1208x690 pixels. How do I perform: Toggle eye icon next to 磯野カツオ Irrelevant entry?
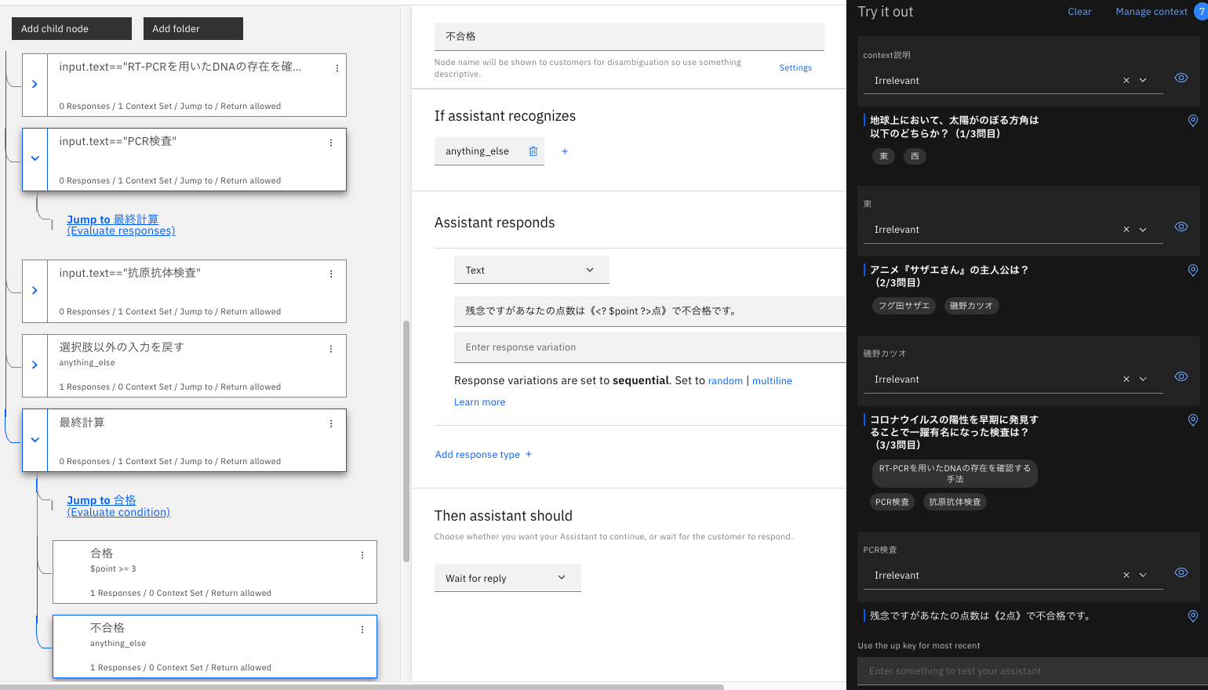pos(1181,376)
